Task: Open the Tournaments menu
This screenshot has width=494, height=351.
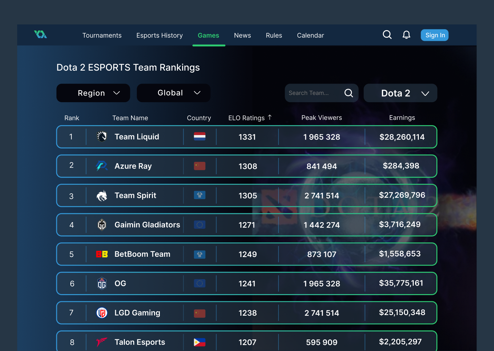Action: tap(102, 35)
